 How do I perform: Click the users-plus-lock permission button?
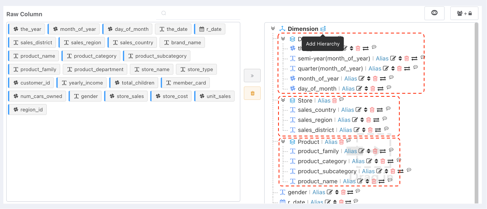pyautogui.click(x=464, y=13)
